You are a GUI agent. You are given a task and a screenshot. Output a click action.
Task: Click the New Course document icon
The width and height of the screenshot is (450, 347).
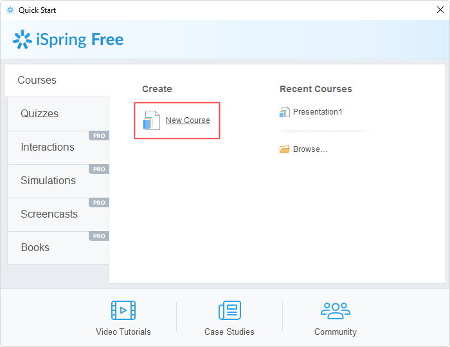pyautogui.click(x=152, y=120)
